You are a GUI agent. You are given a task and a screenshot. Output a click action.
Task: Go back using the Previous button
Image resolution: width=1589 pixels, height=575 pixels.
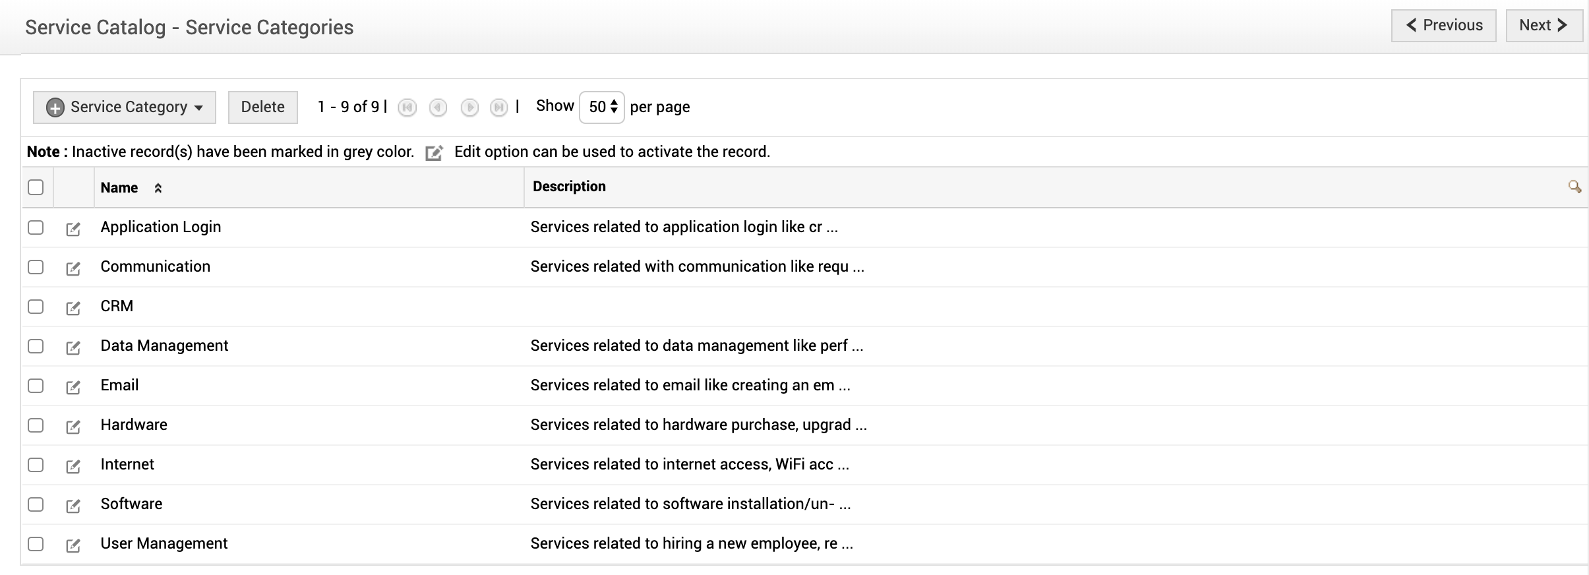pos(1443,26)
